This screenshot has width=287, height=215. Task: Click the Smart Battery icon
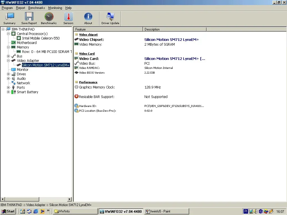coord(13,92)
